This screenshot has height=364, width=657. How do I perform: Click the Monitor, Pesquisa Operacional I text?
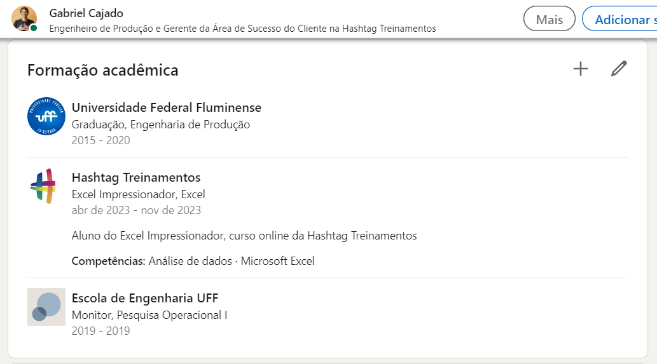(149, 315)
